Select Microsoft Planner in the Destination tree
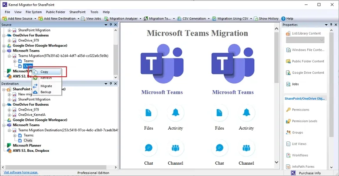The height and width of the screenshot is (176, 339). click(27, 145)
